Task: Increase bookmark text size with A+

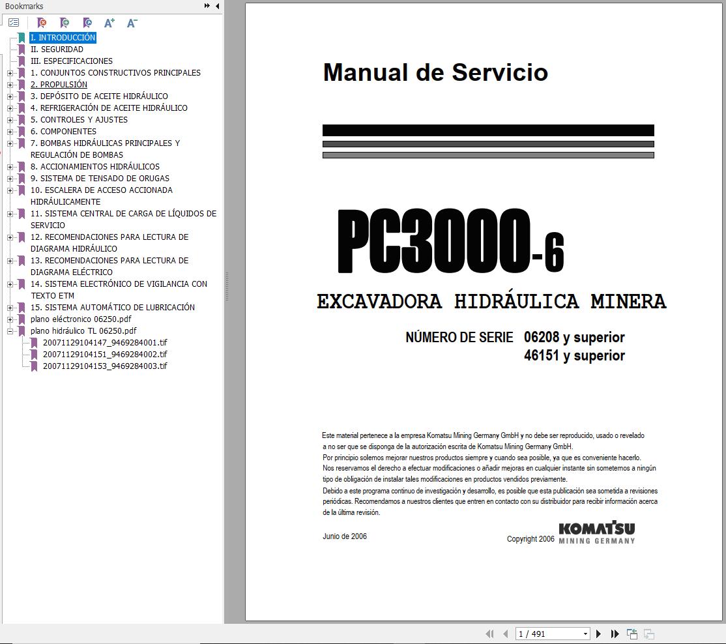Action: [109, 23]
